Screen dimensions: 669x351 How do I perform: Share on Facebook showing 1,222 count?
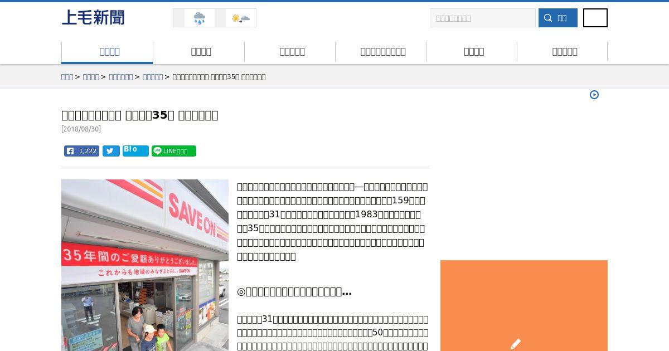pyautogui.click(x=81, y=151)
